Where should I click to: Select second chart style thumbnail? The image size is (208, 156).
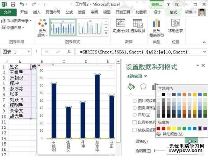[90, 27]
